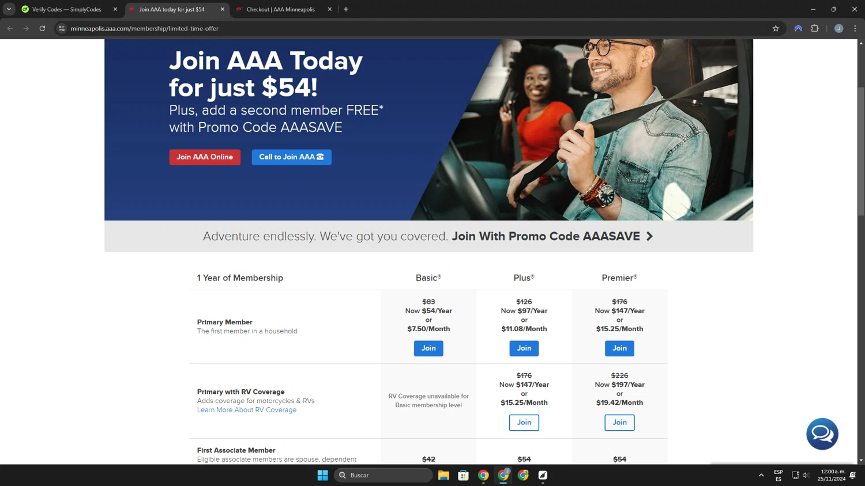Join Premier Primary Member plan

click(x=619, y=348)
